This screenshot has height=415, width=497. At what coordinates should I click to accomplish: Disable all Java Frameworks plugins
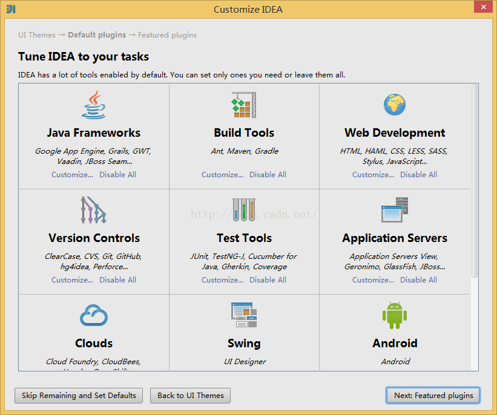(117, 175)
